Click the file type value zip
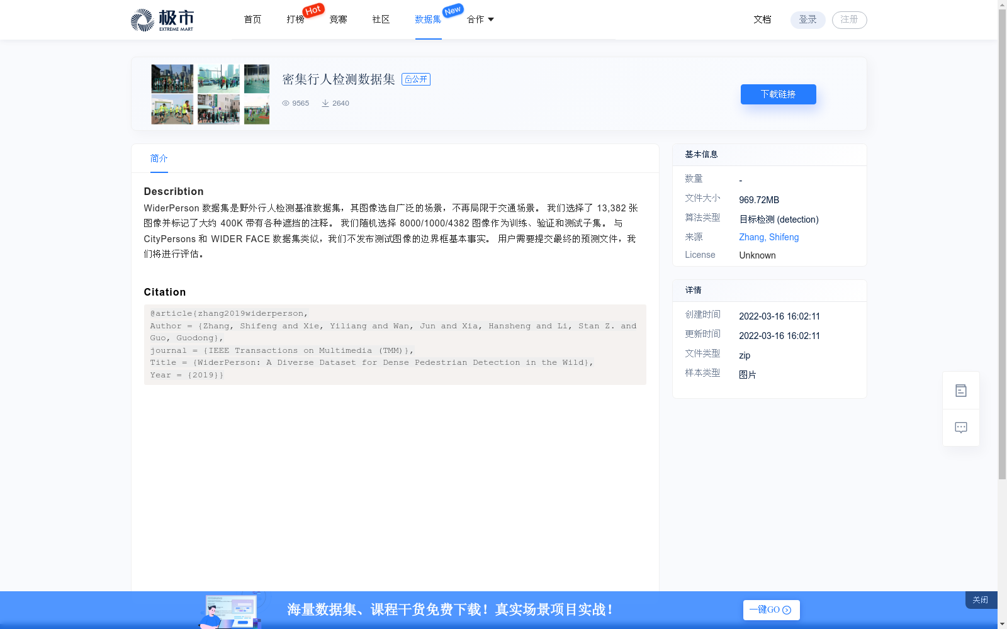 tap(745, 355)
